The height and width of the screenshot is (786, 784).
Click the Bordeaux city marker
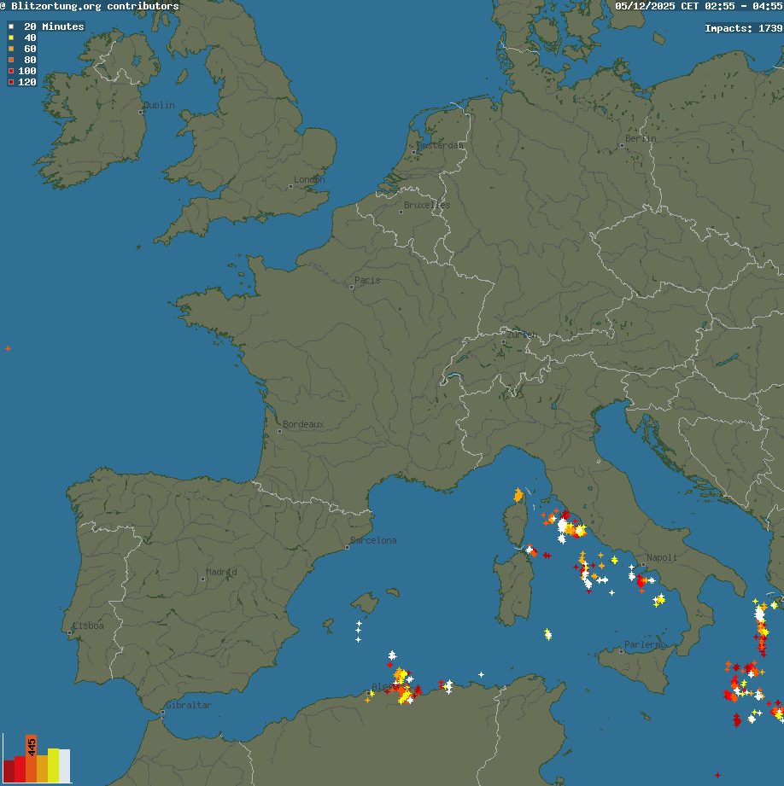(280, 430)
